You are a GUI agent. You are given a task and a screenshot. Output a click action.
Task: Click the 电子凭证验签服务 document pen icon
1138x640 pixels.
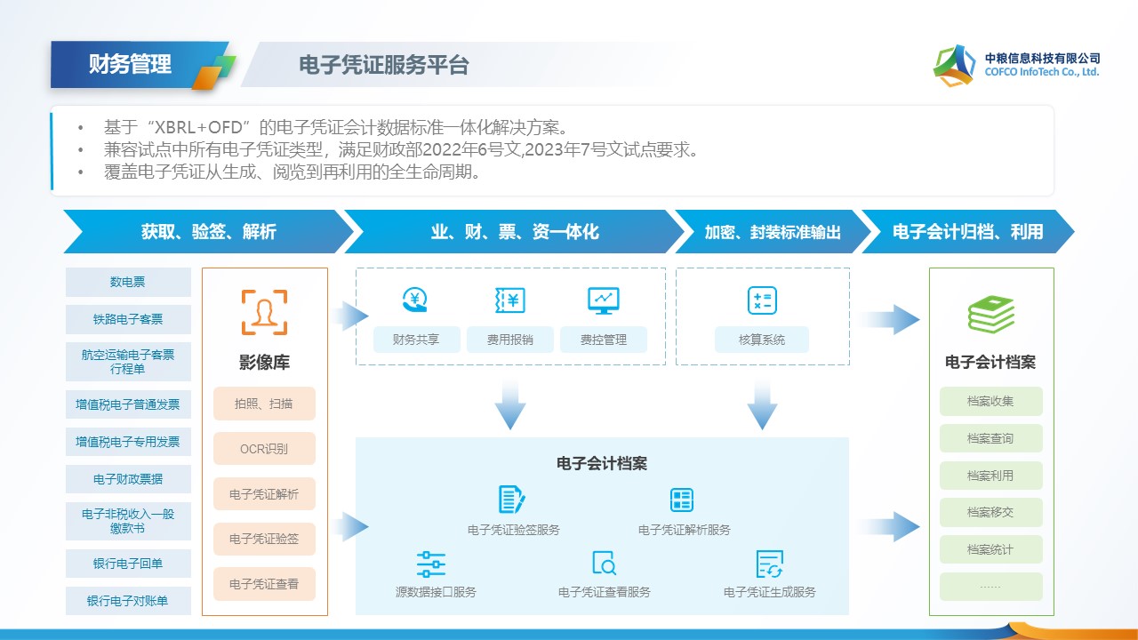coord(511,500)
